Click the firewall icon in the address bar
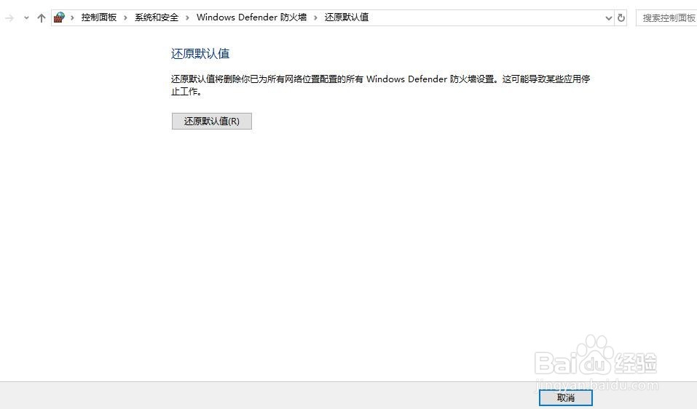Image resolution: width=697 pixels, height=409 pixels. 59,17
